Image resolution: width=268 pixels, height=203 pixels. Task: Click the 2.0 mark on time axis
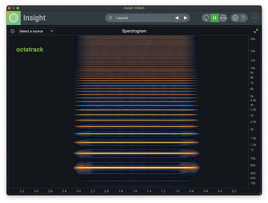106,191
